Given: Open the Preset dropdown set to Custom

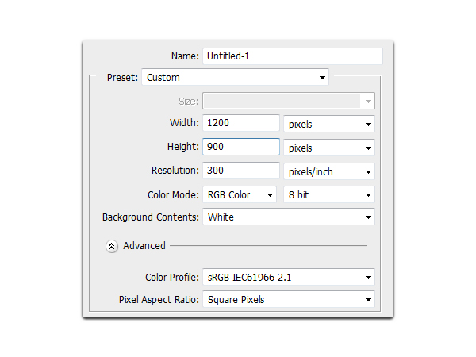Looking at the screenshot, I should click(x=235, y=78).
